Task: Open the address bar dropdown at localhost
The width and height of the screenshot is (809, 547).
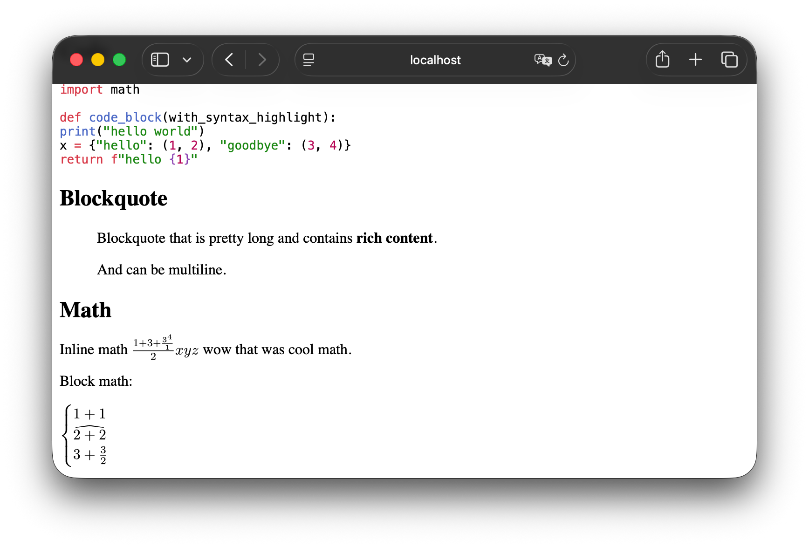Action: pyautogui.click(x=434, y=60)
